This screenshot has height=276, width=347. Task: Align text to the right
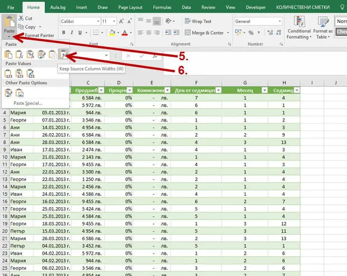157,33
